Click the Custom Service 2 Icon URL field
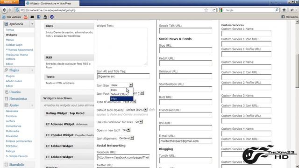This screenshot has height=168, width=299. point(246,77)
